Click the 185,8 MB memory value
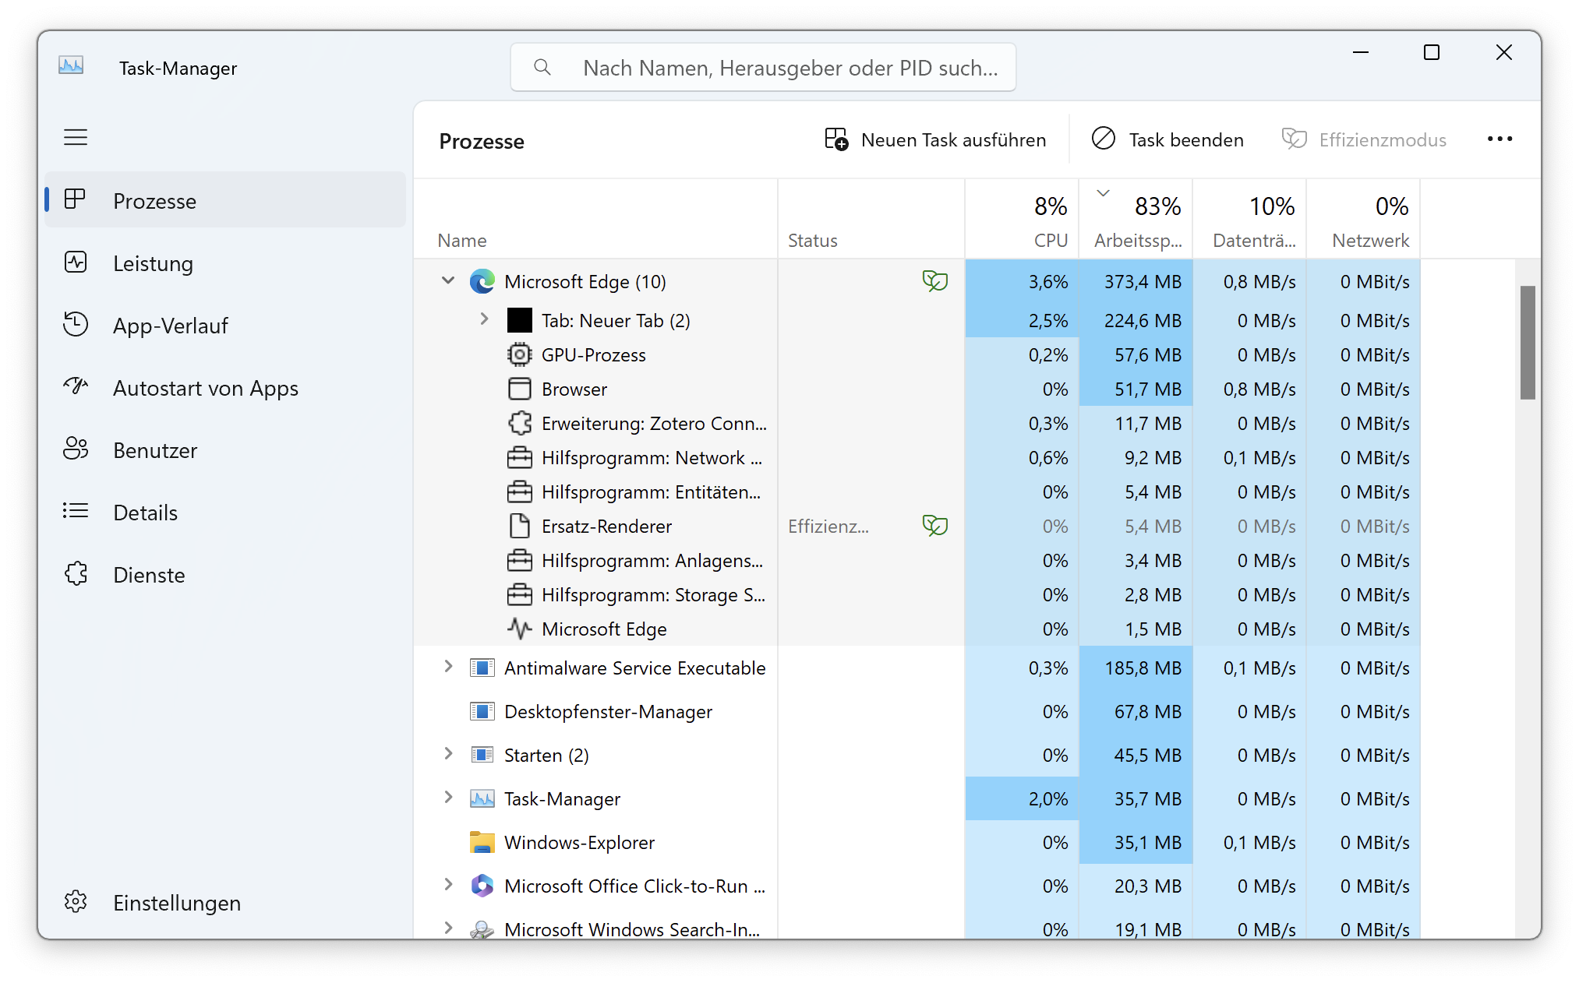Image resolution: width=1579 pixels, height=983 pixels. 1136,668
